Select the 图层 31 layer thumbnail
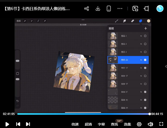Viewport: 167px width, 128px height. point(113,92)
